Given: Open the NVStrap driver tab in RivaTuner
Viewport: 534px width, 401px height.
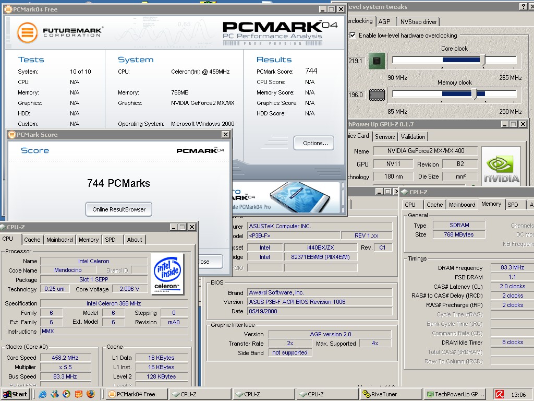Looking at the screenshot, I should tap(419, 21).
